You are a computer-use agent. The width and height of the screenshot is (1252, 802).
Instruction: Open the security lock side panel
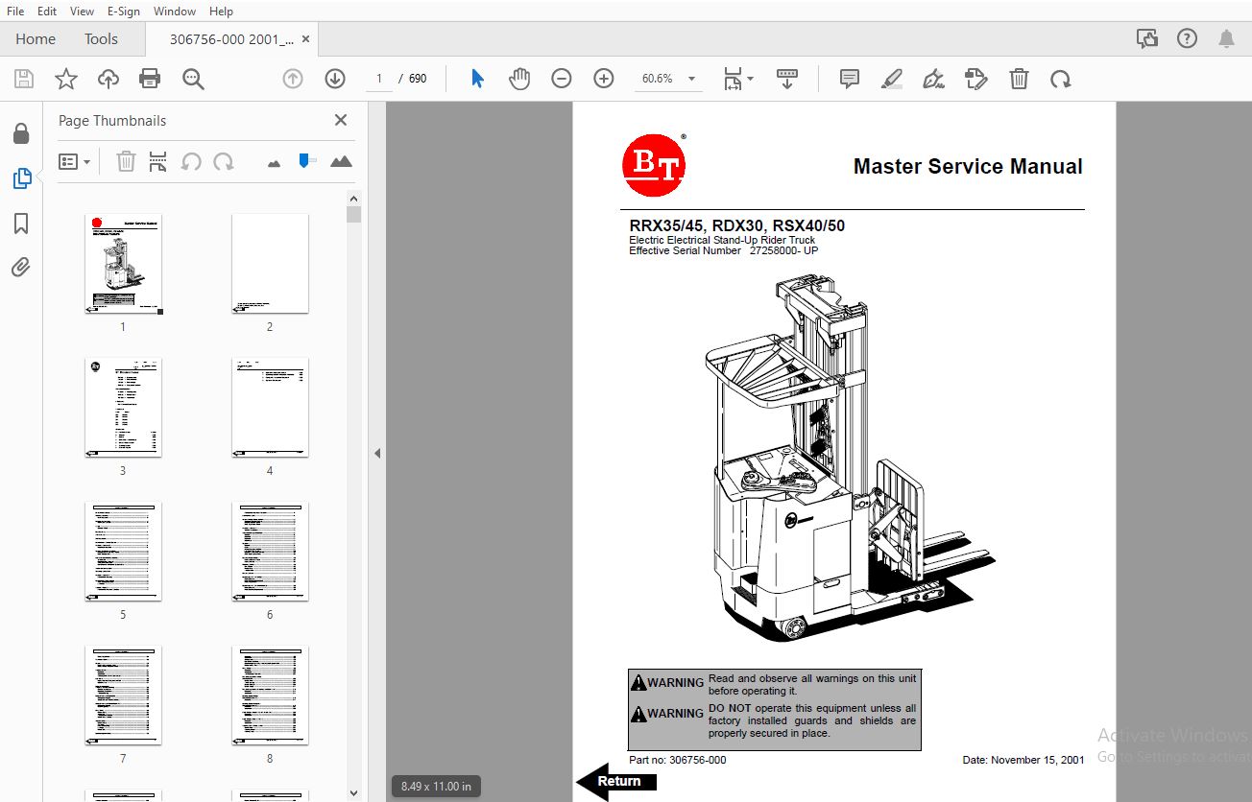(x=21, y=133)
